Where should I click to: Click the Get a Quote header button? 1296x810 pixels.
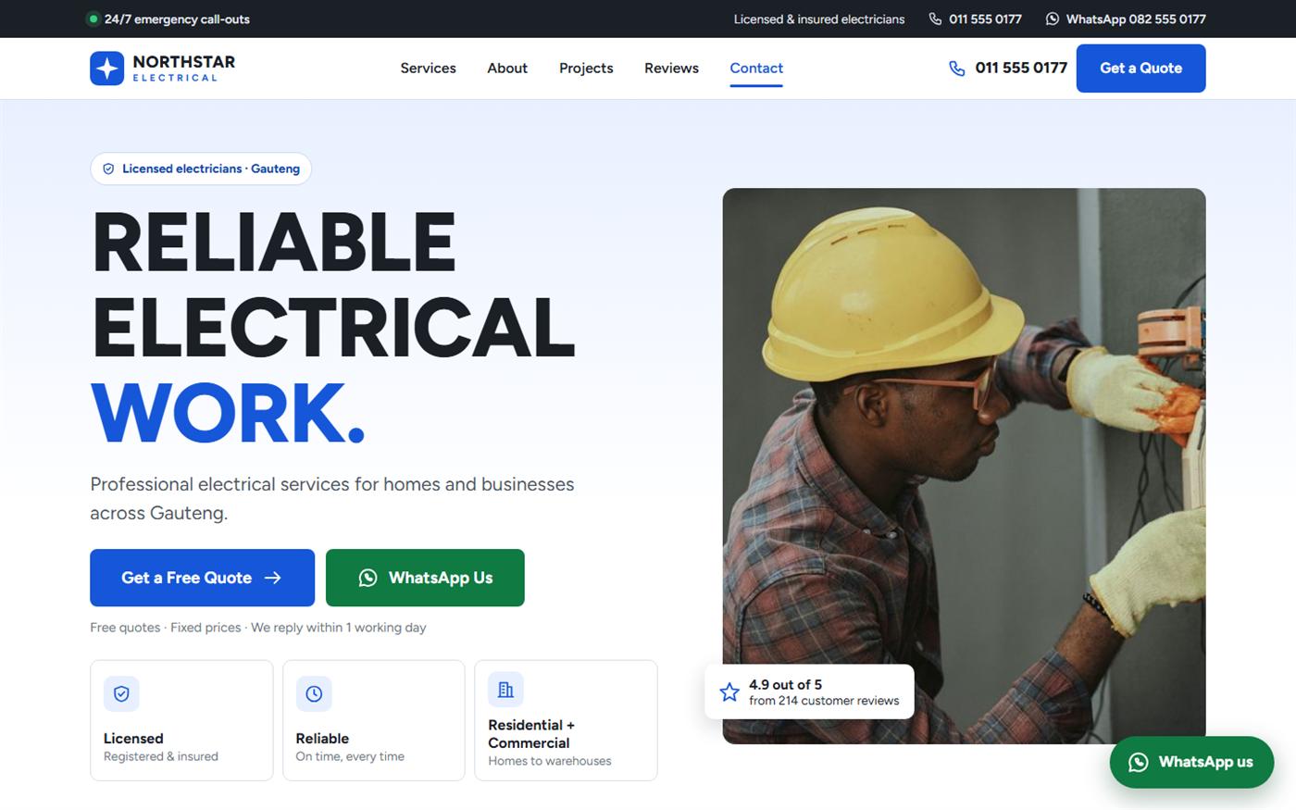pos(1140,69)
